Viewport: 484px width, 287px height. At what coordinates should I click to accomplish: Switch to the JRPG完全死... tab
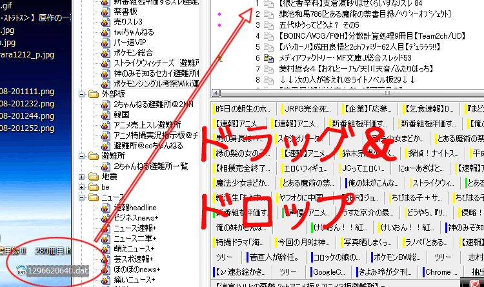pyautogui.click(x=307, y=109)
